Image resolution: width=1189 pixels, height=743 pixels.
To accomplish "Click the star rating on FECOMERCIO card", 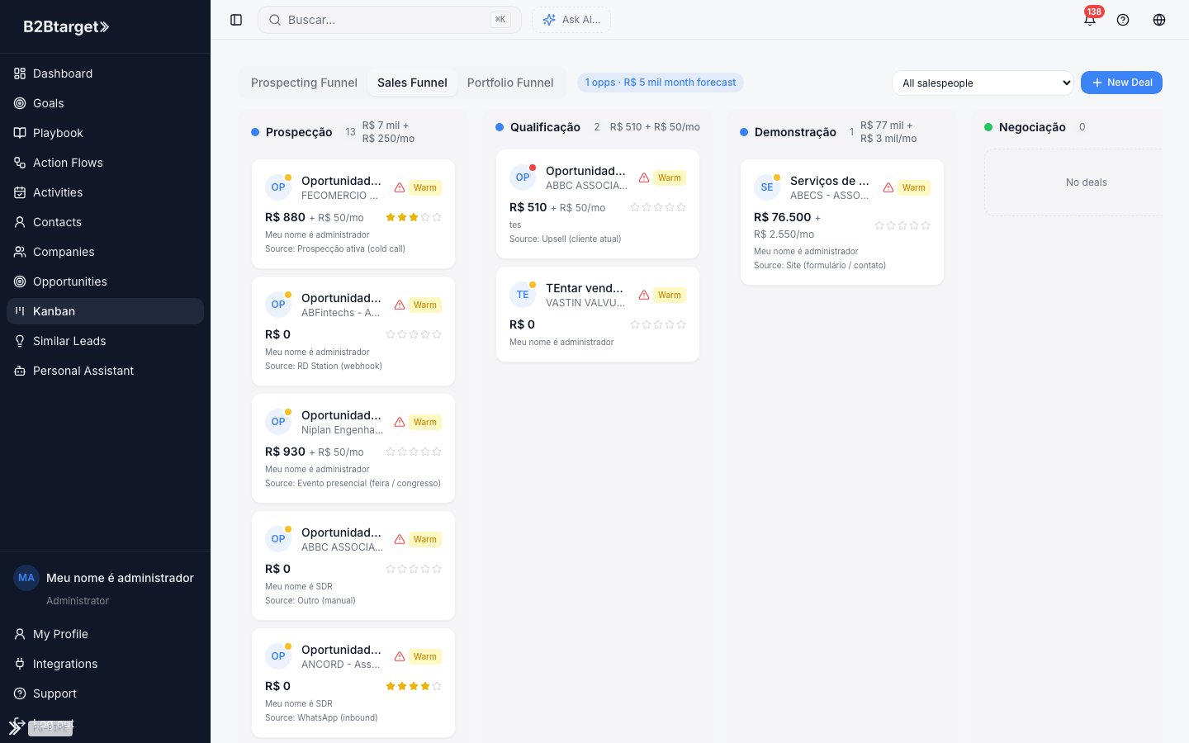I will [x=414, y=217].
